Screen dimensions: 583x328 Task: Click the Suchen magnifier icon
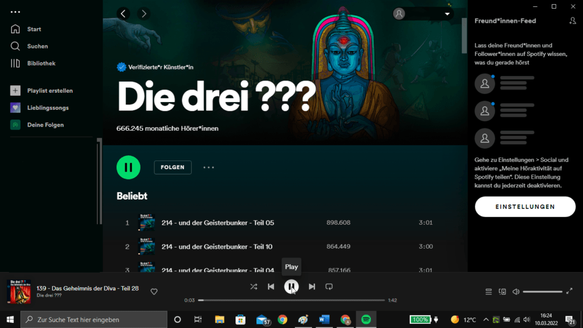[15, 46]
